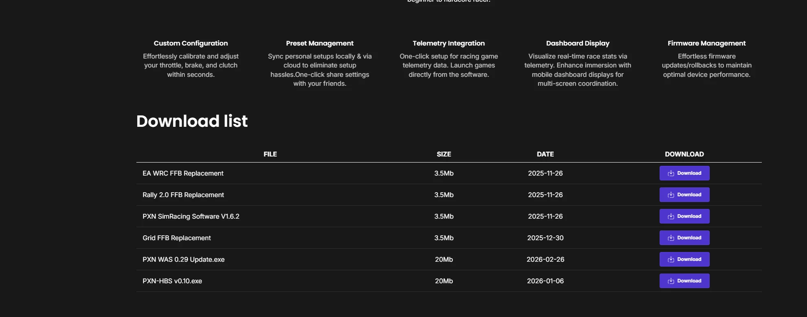807x317 pixels.
Task: Download the Rally 2.0 FFB Replacement file
Action: [684, 195]
